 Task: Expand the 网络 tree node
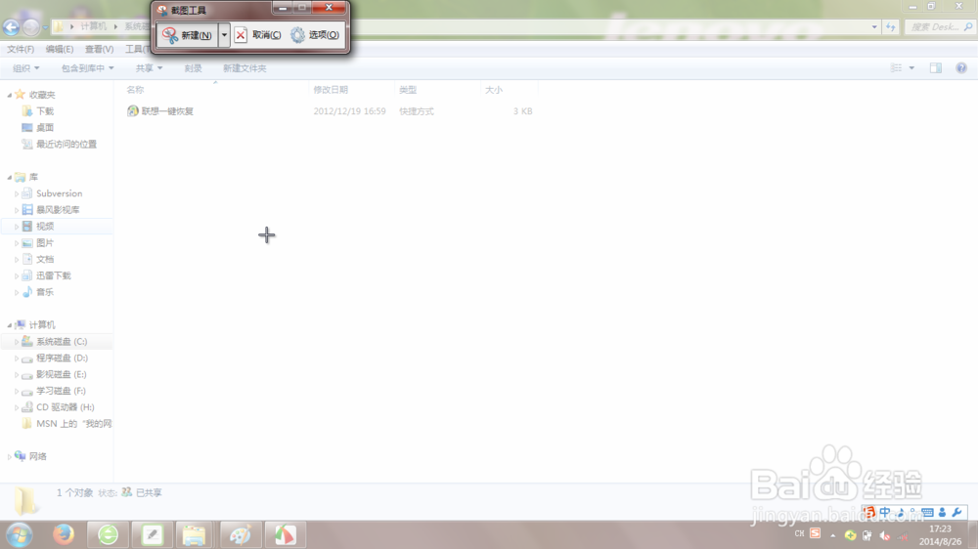10,457
